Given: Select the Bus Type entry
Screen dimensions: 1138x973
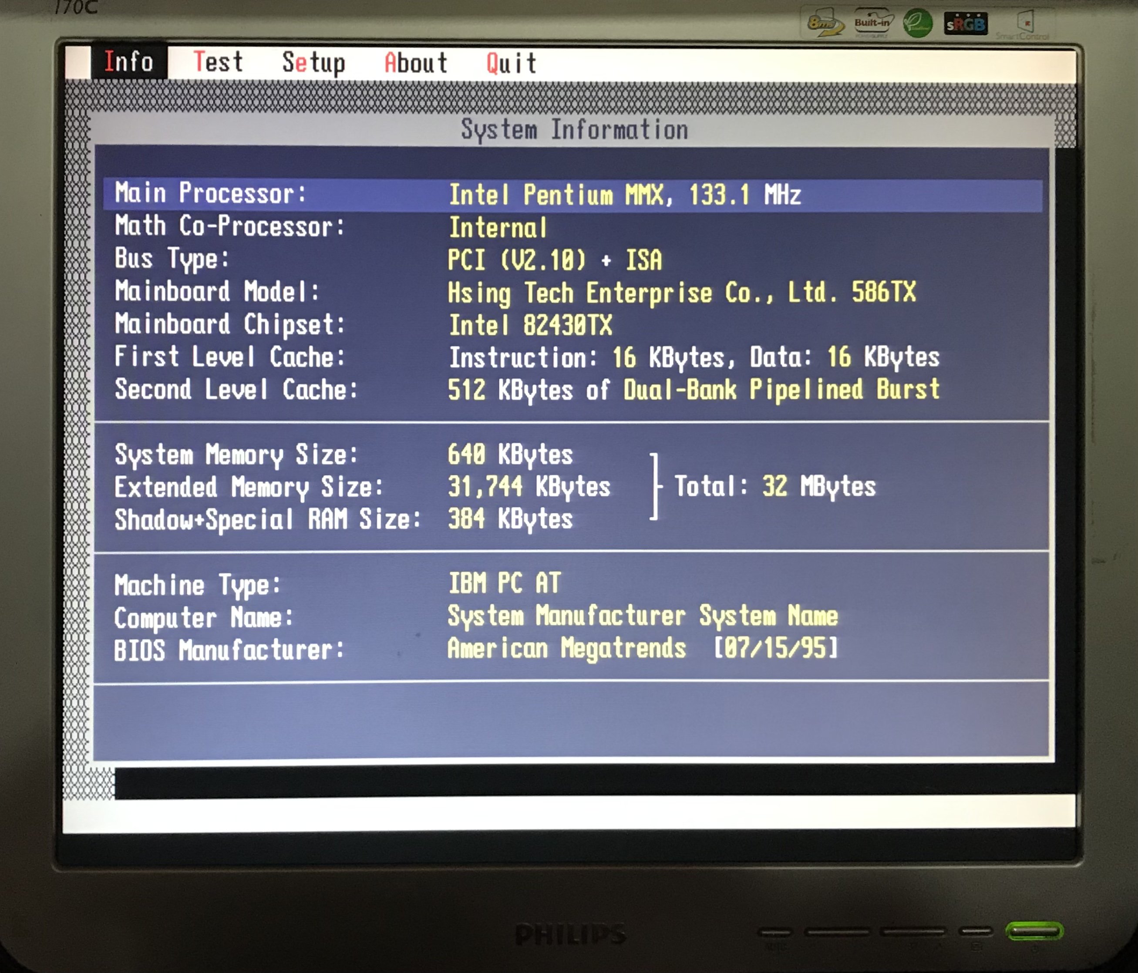Looking at the screenshot, I should [x=172, y=258].
